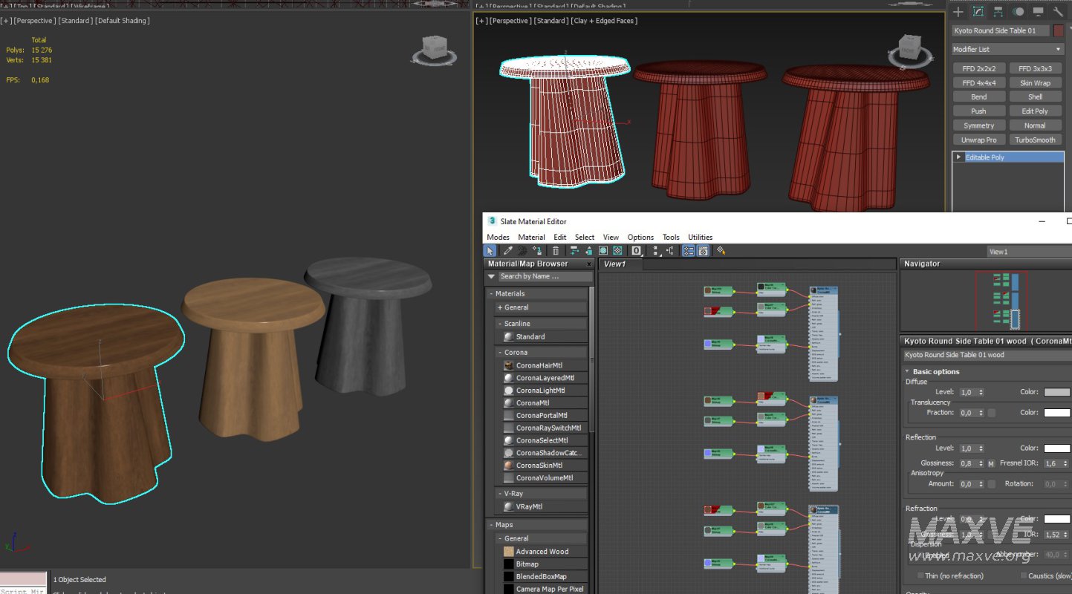This screenshot has height=594, width=1072.
Task: Open the Modifier List dropdown
Action: [1007, 49]
